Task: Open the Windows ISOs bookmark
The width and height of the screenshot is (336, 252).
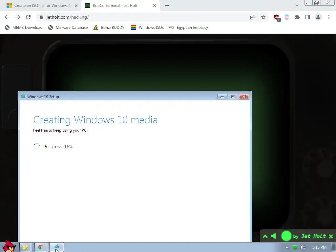Action: click(x=147, y=28)
